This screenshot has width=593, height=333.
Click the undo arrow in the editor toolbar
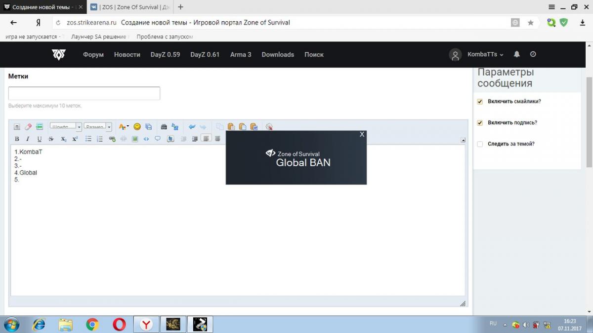coord(192,127)
